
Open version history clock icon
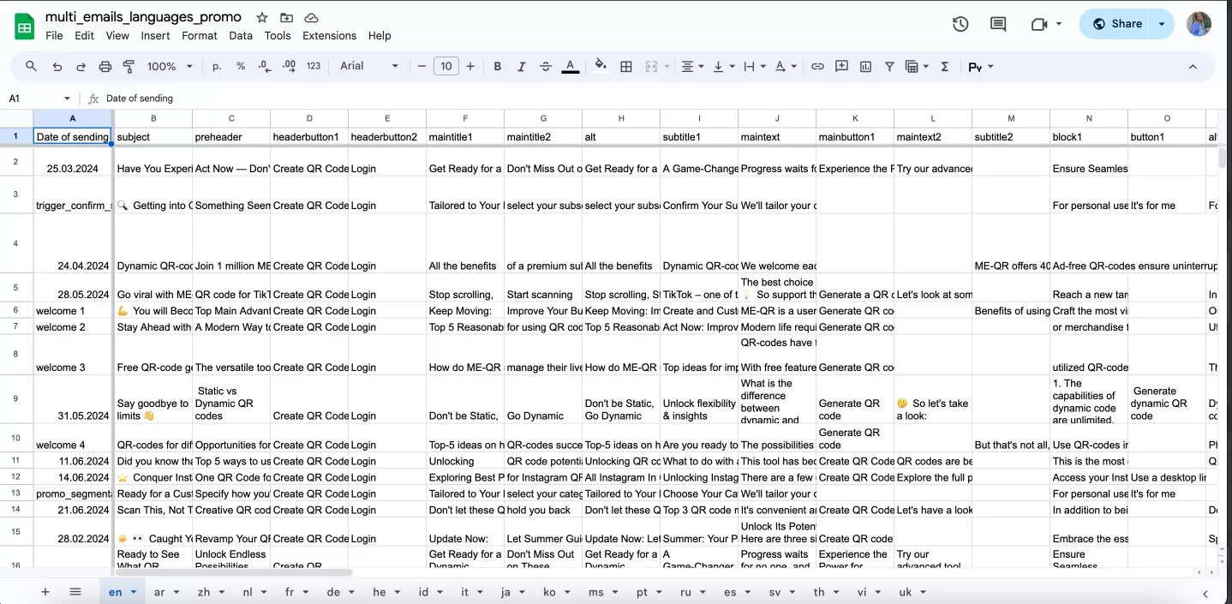click(x=960, y=24)
